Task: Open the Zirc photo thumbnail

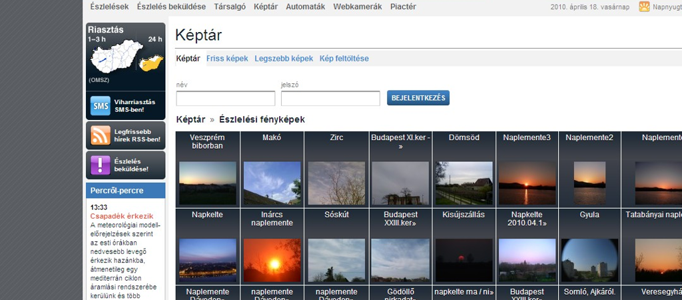Action: click(336, 183)
